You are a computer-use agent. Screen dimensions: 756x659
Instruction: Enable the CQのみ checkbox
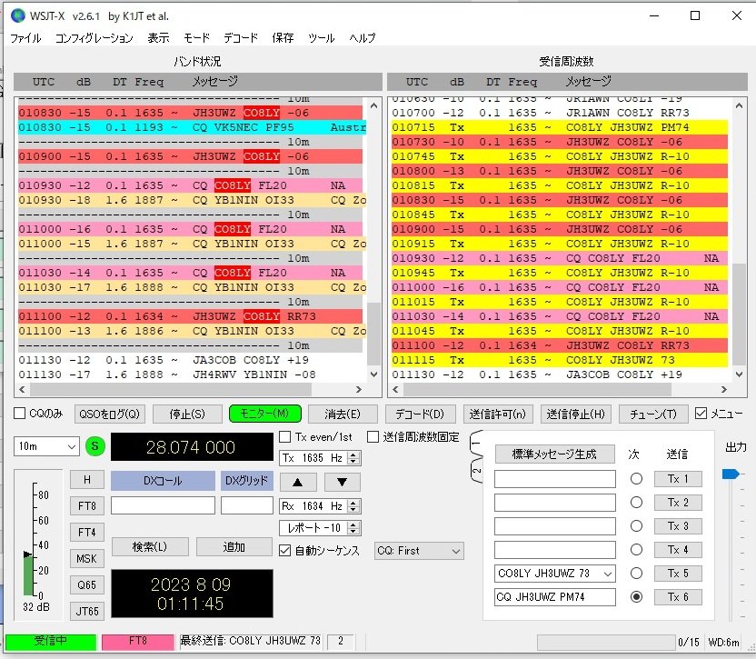click(19, 414)
